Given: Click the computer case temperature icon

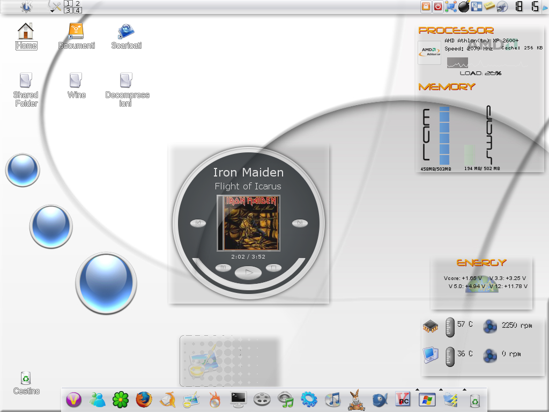Looking at the screenshot, I should (431, 355).
